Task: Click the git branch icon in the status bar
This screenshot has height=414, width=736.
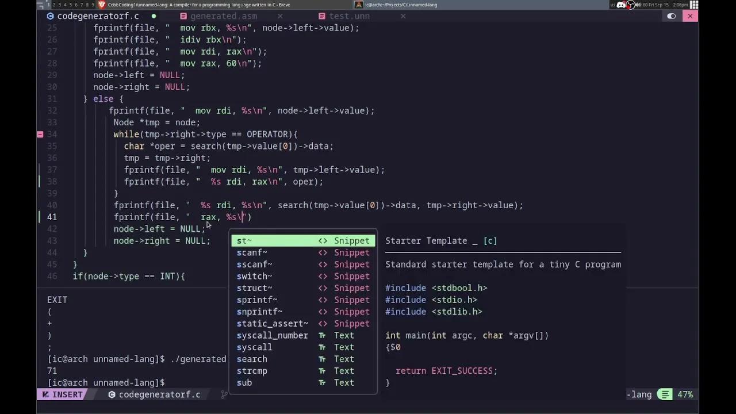Action: click(224, 394)
